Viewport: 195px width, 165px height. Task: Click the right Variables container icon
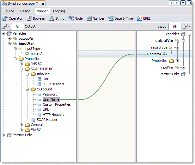tap(183, 34)
